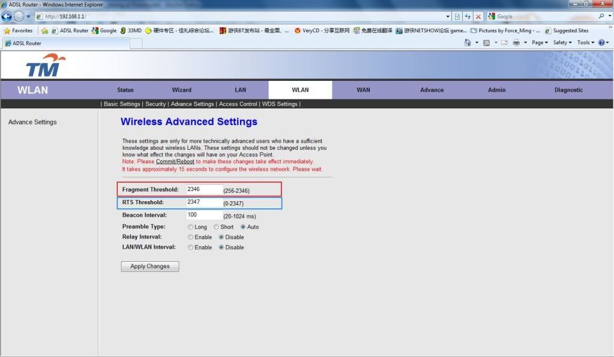The width and height of the screenshot is (614, 357).
Task: Open the Tools dropdown menu
Action: coord(585,43)
